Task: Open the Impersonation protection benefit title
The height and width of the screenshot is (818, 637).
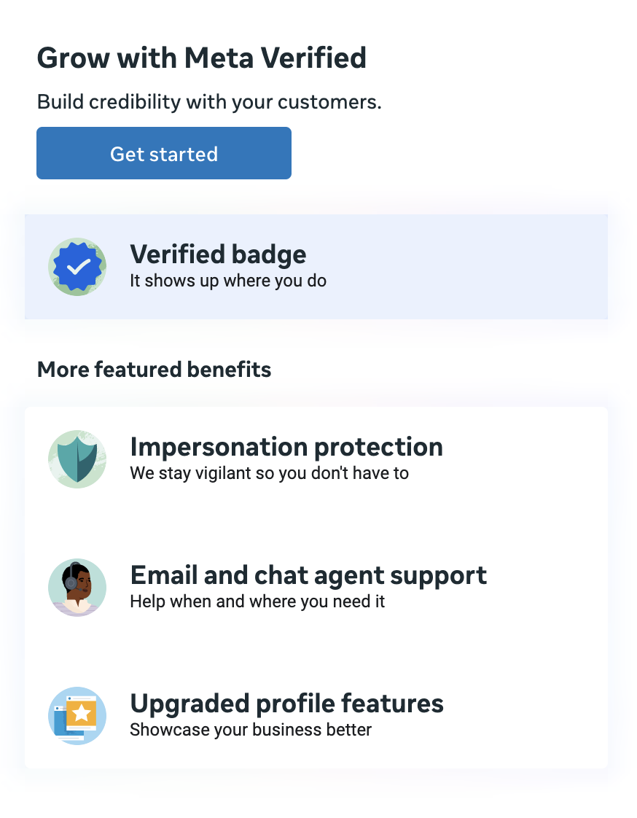Action: pos(286,447)
